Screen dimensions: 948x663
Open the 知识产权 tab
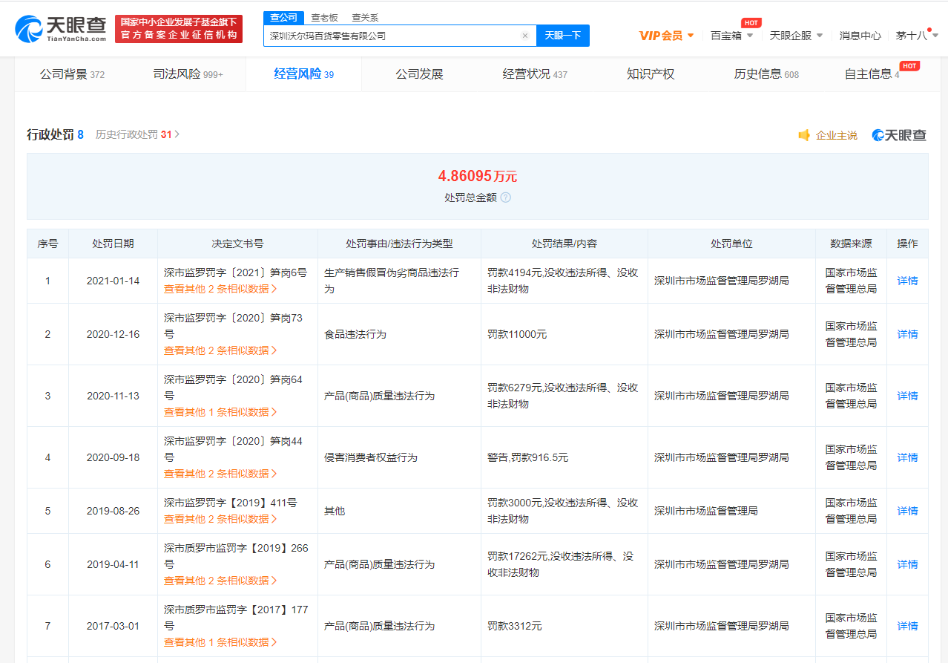[x=651, y=74]
